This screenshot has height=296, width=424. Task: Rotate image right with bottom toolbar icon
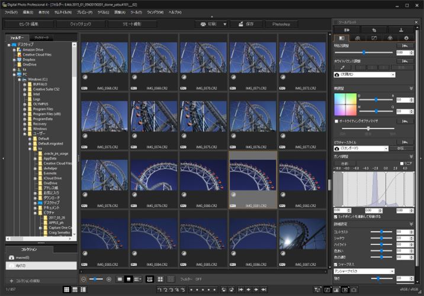tap(232, 289)
